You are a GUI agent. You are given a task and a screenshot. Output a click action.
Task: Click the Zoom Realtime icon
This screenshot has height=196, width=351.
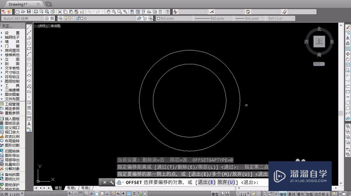pos(114,12)
